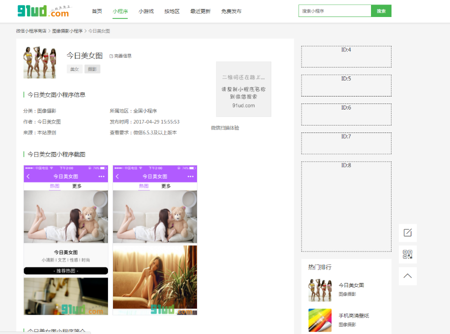Select the 小游戏 navigation tab
This screenshot has height=334, width=450.
[x=146, y=11]
